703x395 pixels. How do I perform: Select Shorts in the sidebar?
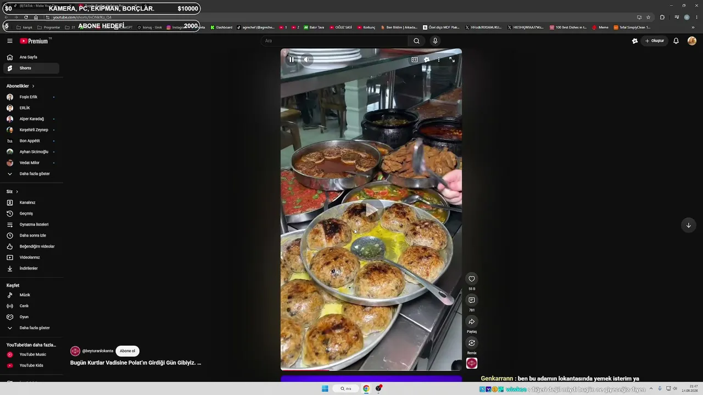31,68
